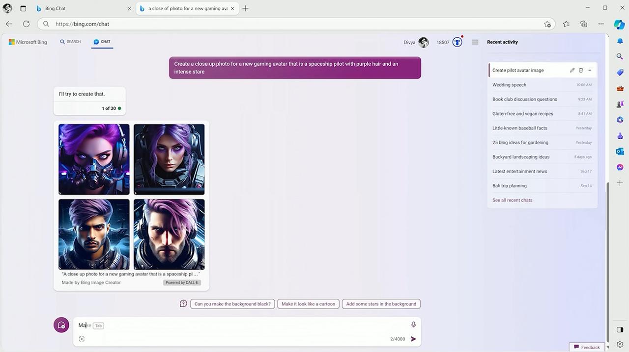Click the suggestions help question icon
The height and width of the screenshot is (352, 629).
point(183,303)
